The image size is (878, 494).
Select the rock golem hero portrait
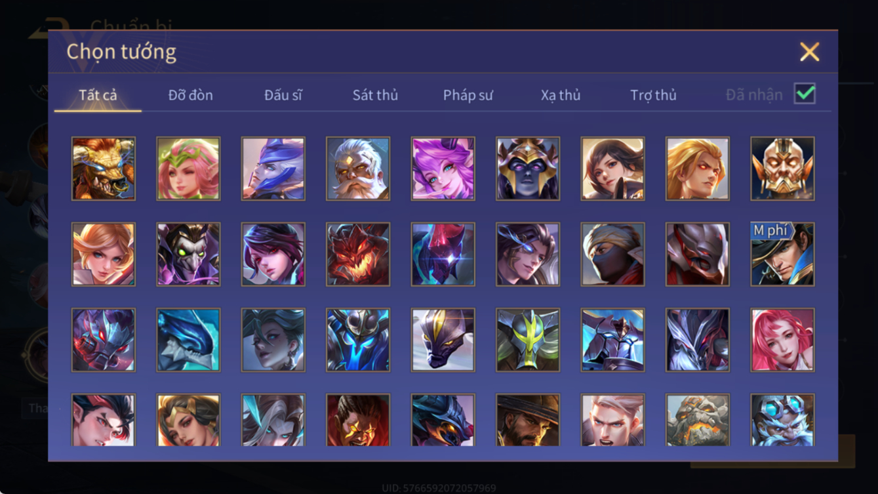coord(698,420)
